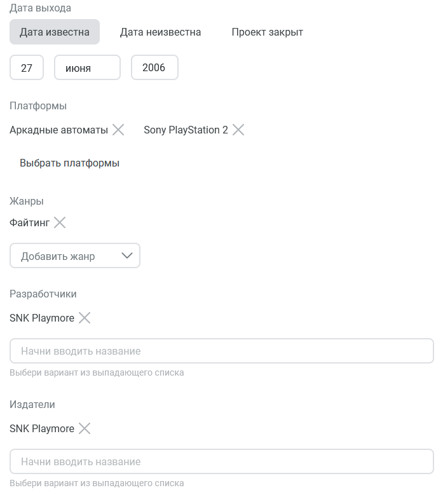Viewport: 443px width, 490px height.
Task: Select the Дата известна option
Action: click(x=55, y=32)
